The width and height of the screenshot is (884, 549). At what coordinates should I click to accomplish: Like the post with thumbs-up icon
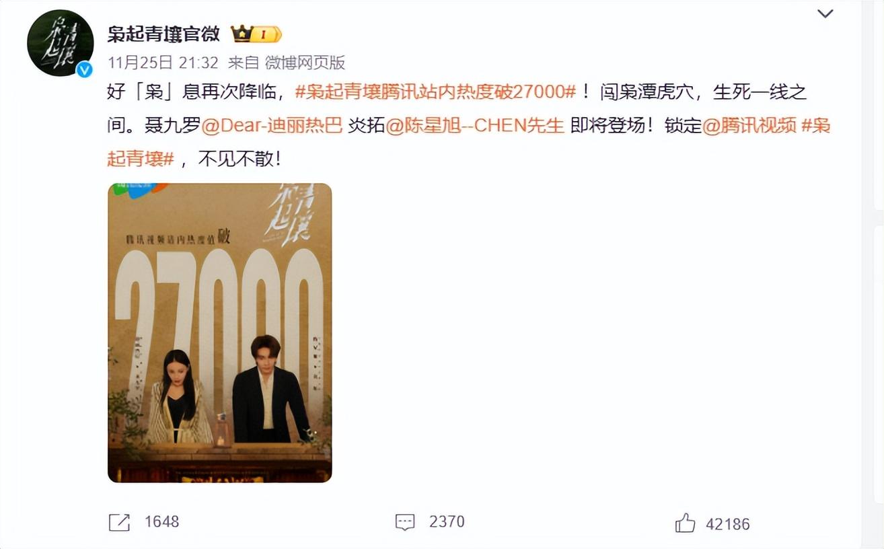[x=685, y=523]
